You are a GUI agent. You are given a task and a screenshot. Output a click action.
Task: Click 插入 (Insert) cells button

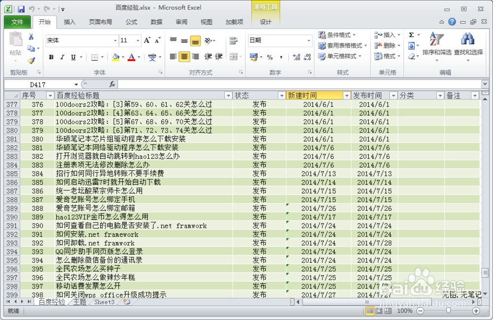pos(387,35)
